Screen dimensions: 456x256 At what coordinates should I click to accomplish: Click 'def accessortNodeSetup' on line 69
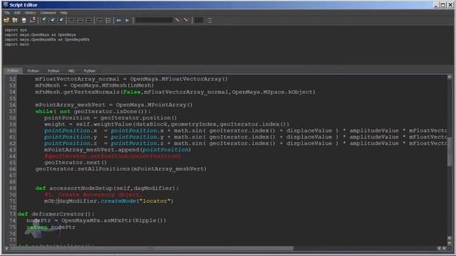(73, 188)
